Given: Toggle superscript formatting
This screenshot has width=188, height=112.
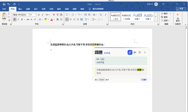Looking at the screenshot, I should pyautogui.click(x=35, y=19).
